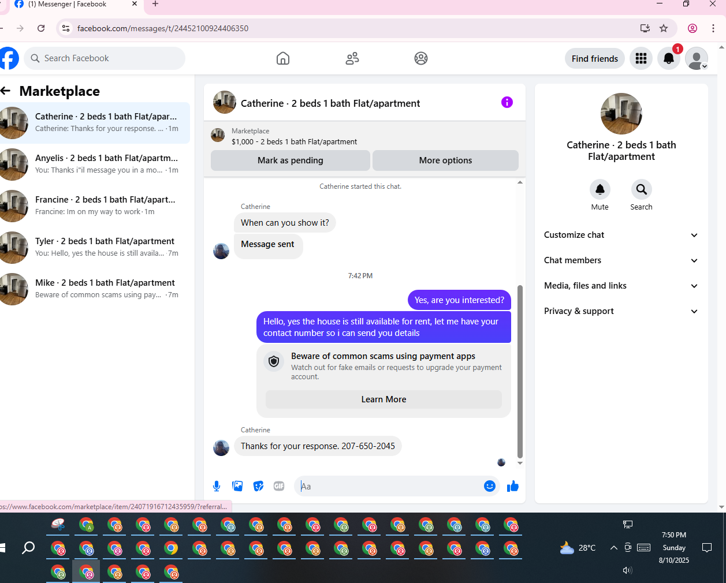
Task: Go back using the Marketplace arrow
Action: coord(6,91)
